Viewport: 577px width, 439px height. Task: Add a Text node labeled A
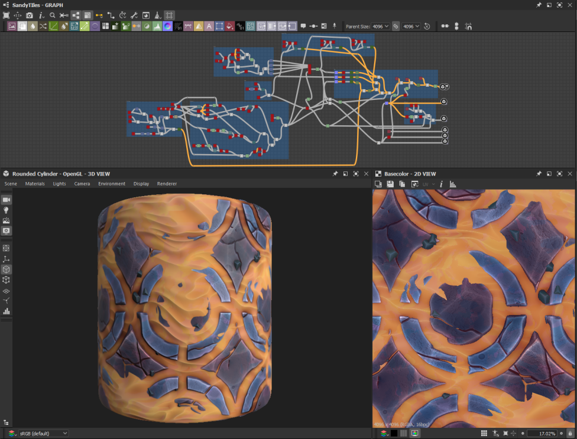point(209,26)
